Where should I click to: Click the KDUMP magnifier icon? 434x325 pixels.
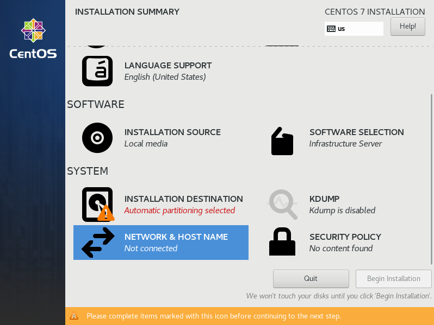(x=282, y=205)
